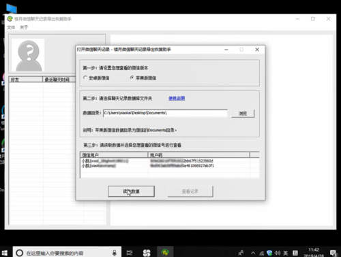Click the blue desktop icon at top left

[12, 9]
